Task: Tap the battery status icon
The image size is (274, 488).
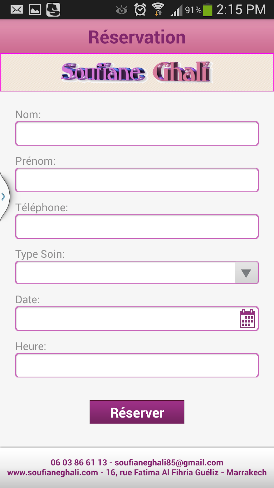Action: pyautogui.click(x=208, y=10)
